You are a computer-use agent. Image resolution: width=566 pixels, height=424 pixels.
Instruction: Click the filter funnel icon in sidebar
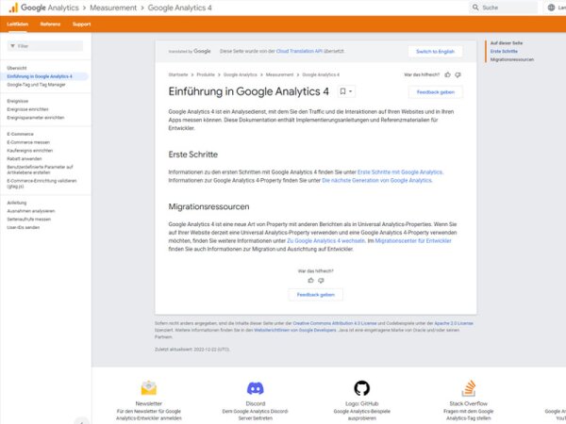click(12, 46)
